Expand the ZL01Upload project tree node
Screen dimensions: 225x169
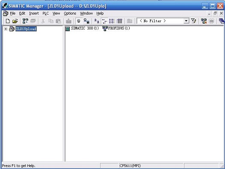coord(6,29)
